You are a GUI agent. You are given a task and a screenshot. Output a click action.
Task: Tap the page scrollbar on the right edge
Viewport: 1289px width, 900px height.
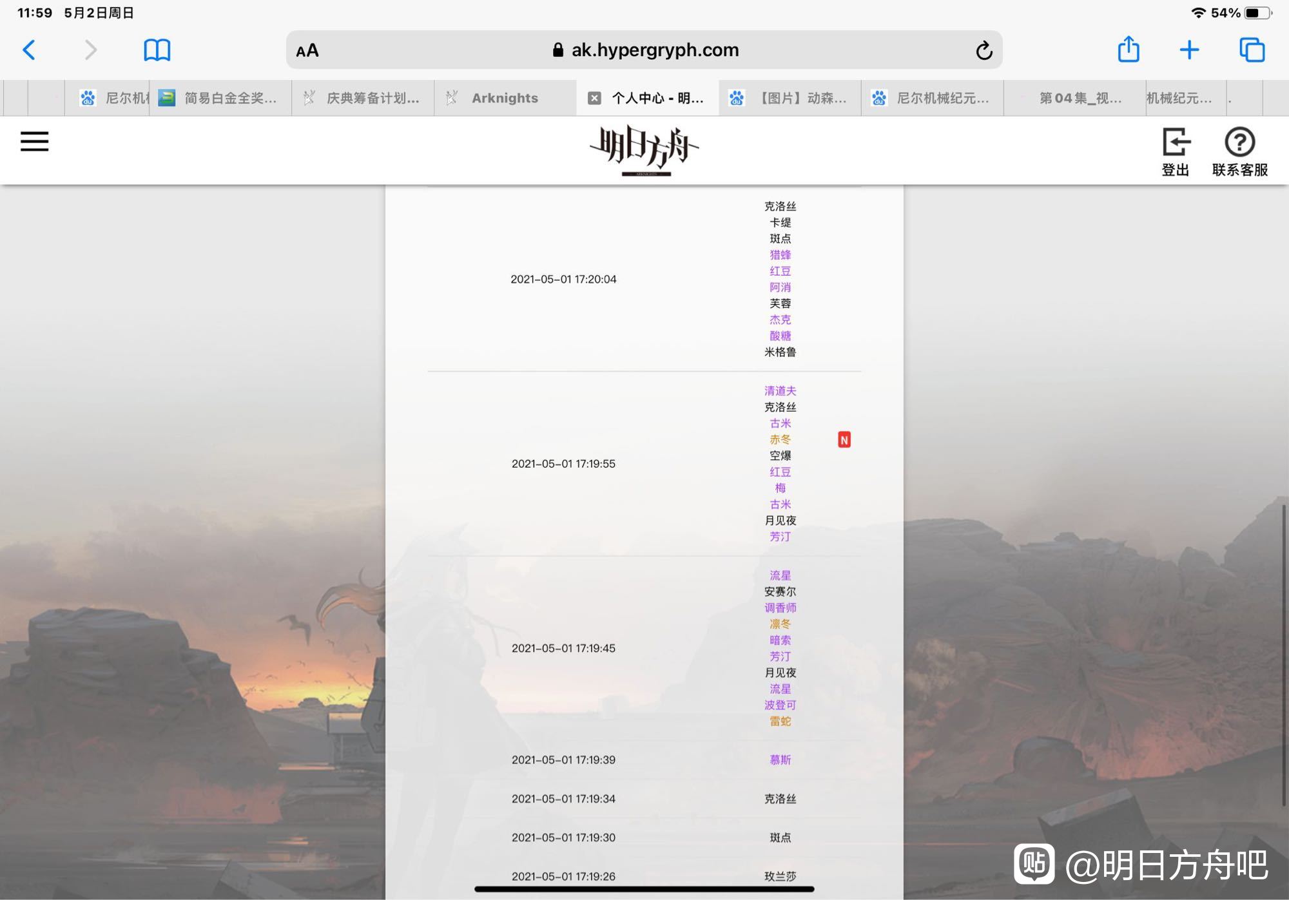1284,654
